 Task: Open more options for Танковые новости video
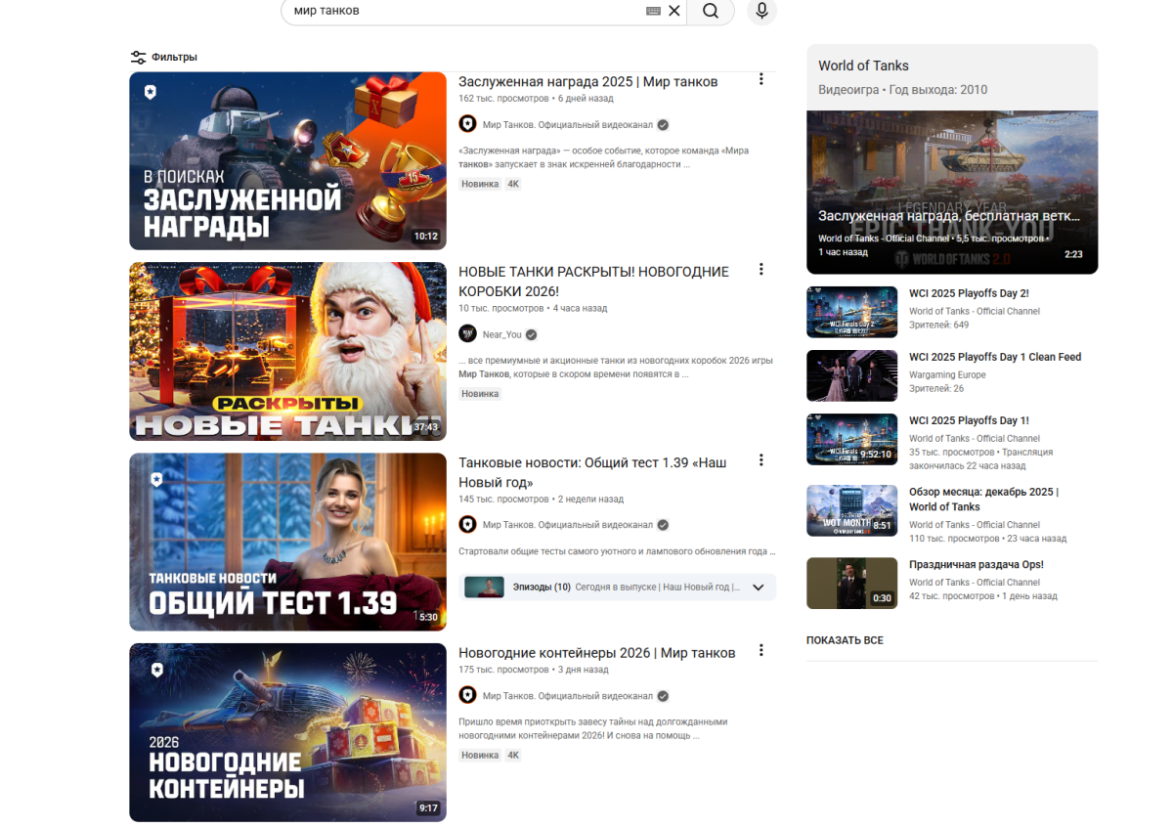pyautogui.click(x=760, y=460)
